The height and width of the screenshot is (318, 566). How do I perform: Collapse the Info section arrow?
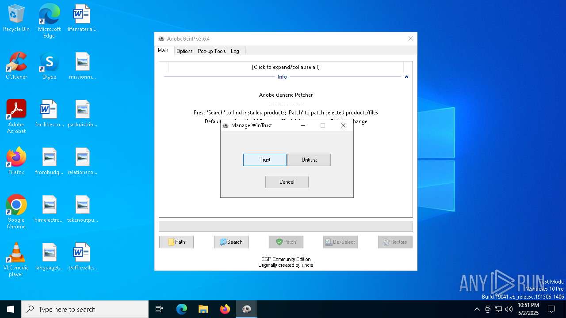406,77
